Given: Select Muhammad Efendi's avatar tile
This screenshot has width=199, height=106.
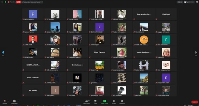Looking at the screenshot, I should 100,90.
